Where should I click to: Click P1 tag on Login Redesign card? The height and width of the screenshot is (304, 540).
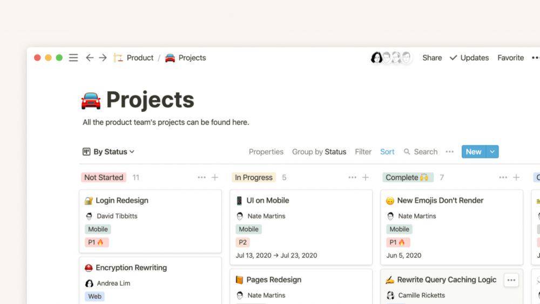[97, 242]
